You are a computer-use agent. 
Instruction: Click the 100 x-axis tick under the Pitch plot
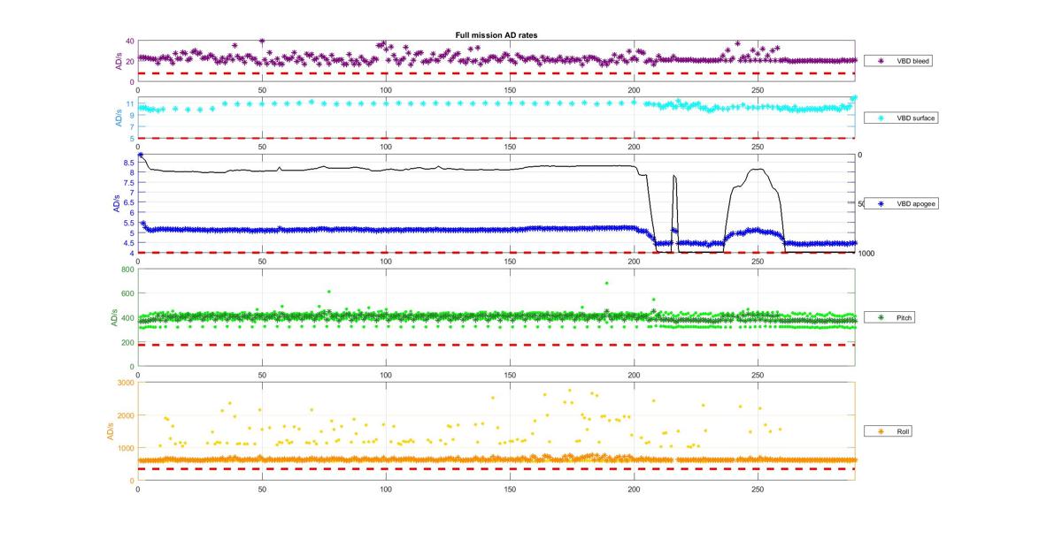[x=386, y=374]
